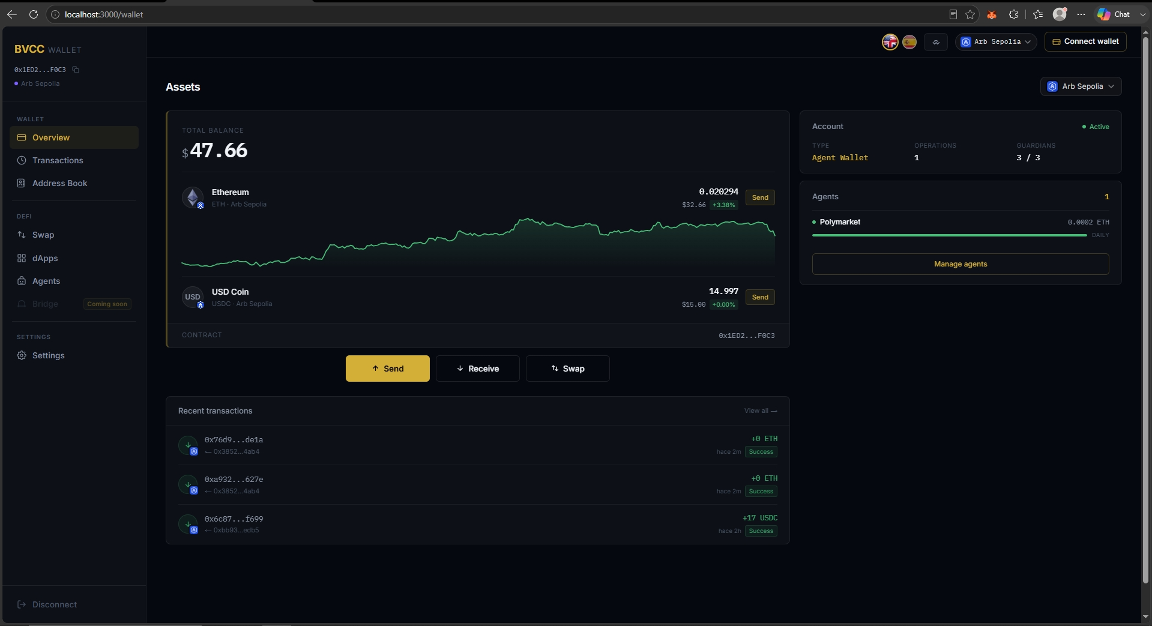This screenshot has height=626, width=1152.
Task: Click the Ethereum token icon
Action: click(193, 197)
